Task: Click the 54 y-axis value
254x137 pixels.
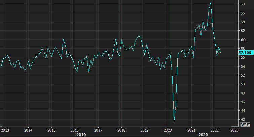Action: pos(243,66)
